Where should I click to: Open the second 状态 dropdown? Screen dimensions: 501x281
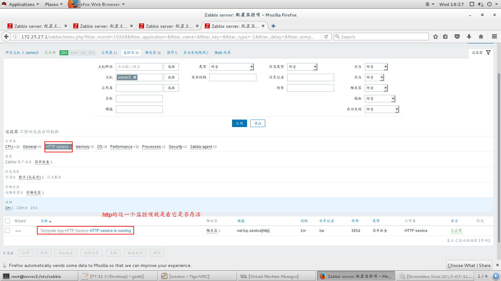[x=374, y=77]
